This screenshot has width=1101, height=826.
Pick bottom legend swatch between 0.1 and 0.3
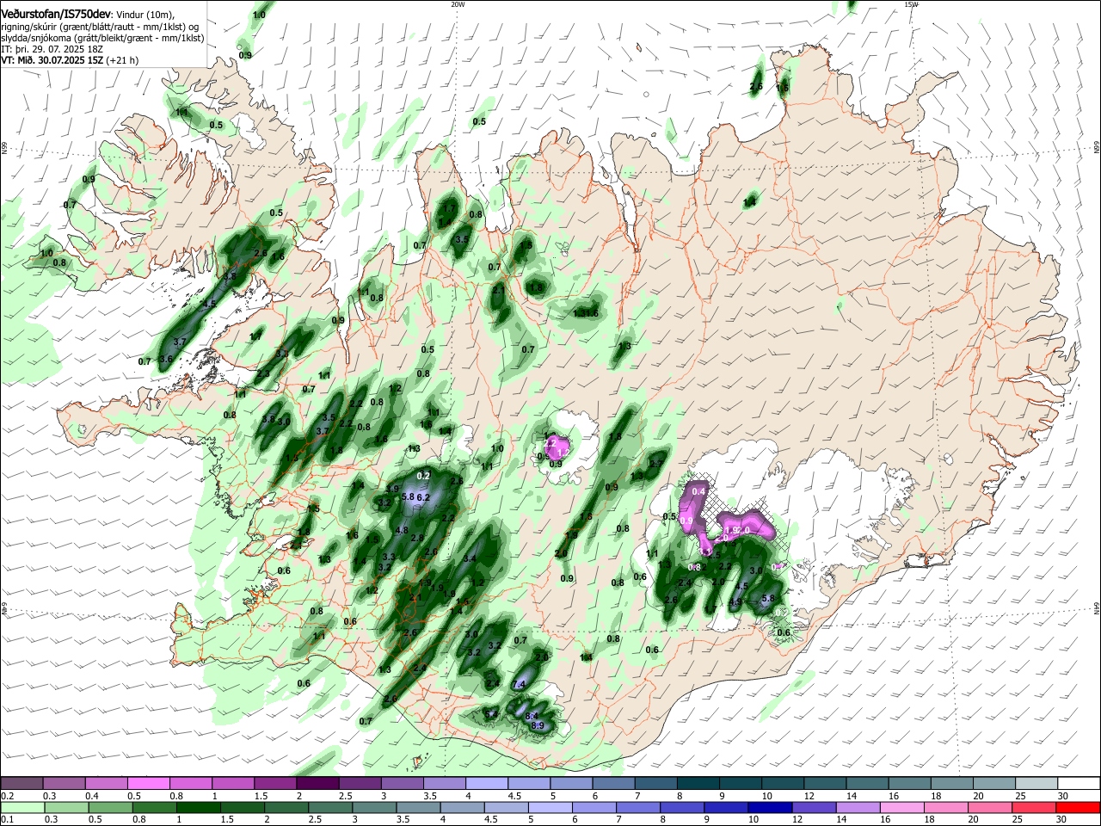(22, 807)
